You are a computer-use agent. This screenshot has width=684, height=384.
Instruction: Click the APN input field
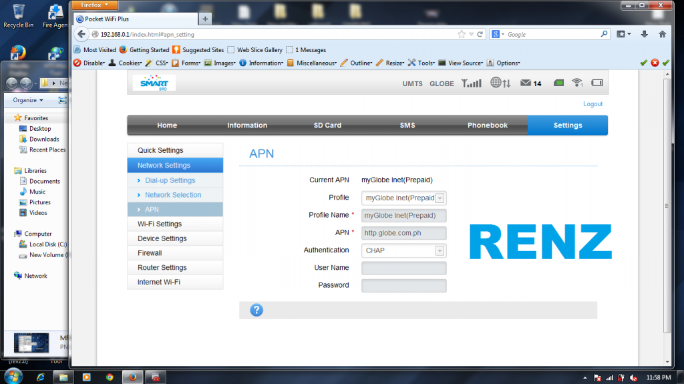pos(404,233)
